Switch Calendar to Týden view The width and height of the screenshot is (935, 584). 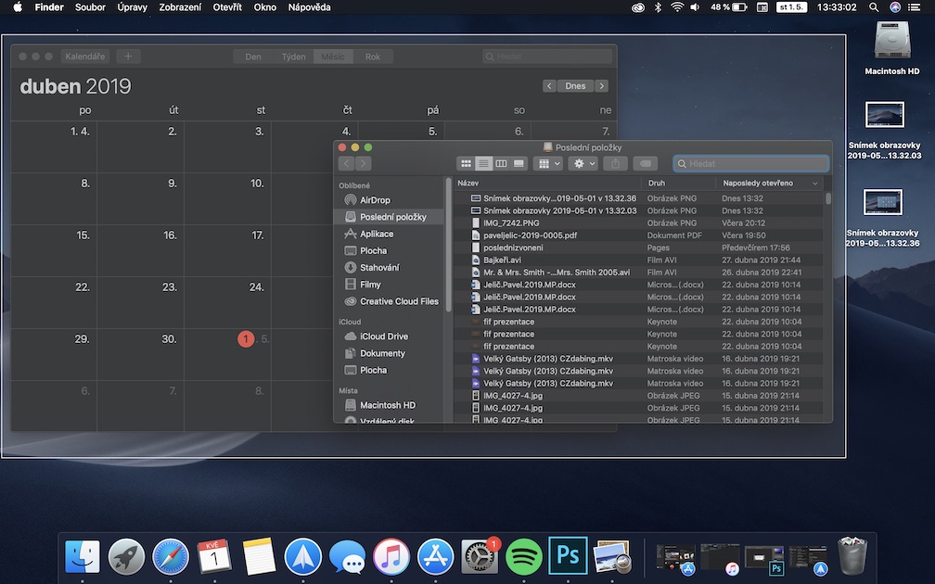pyautogui.click(x=293, y=57)
